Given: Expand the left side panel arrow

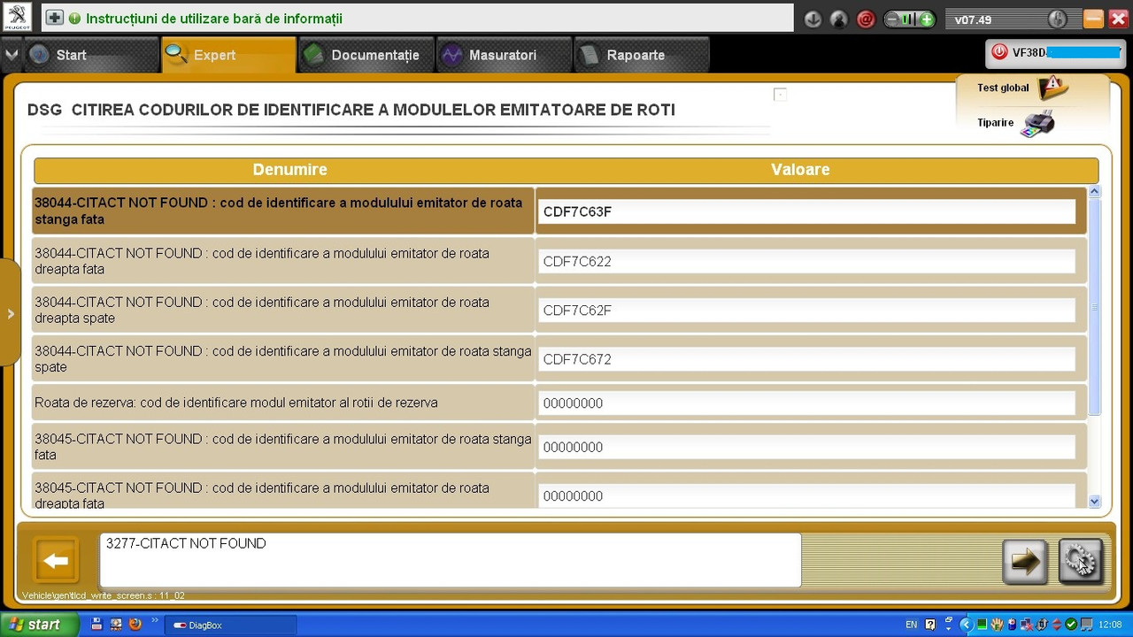Looking at the screenshot, I should [10, 313].
